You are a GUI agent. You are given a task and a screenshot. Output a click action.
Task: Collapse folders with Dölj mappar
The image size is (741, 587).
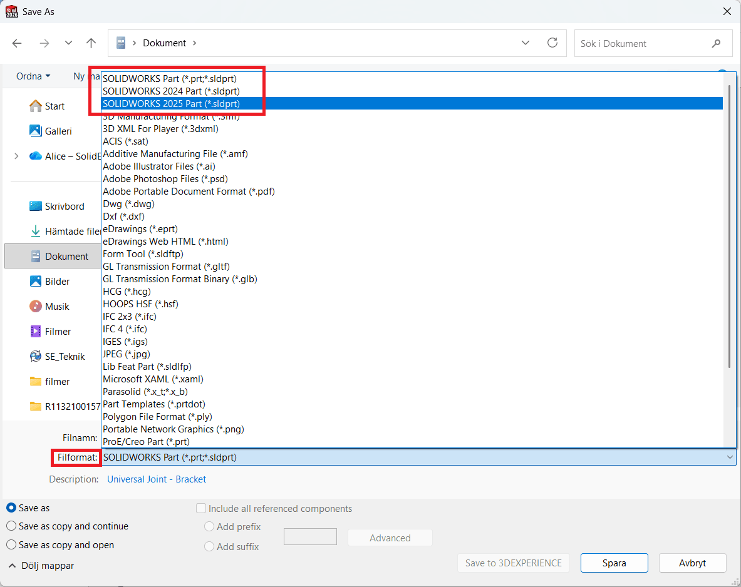[x=41, y=565]
